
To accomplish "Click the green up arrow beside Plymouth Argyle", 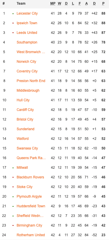I will coord(13,197).
